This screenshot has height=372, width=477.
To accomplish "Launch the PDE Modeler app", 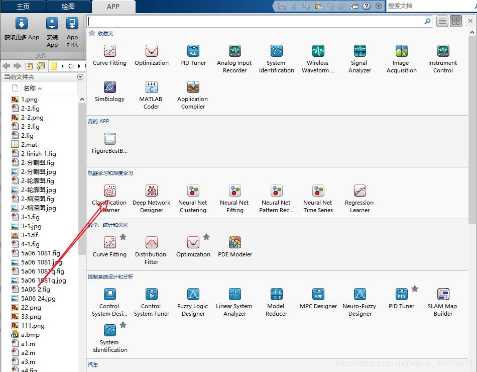I will tap(235, 246).
